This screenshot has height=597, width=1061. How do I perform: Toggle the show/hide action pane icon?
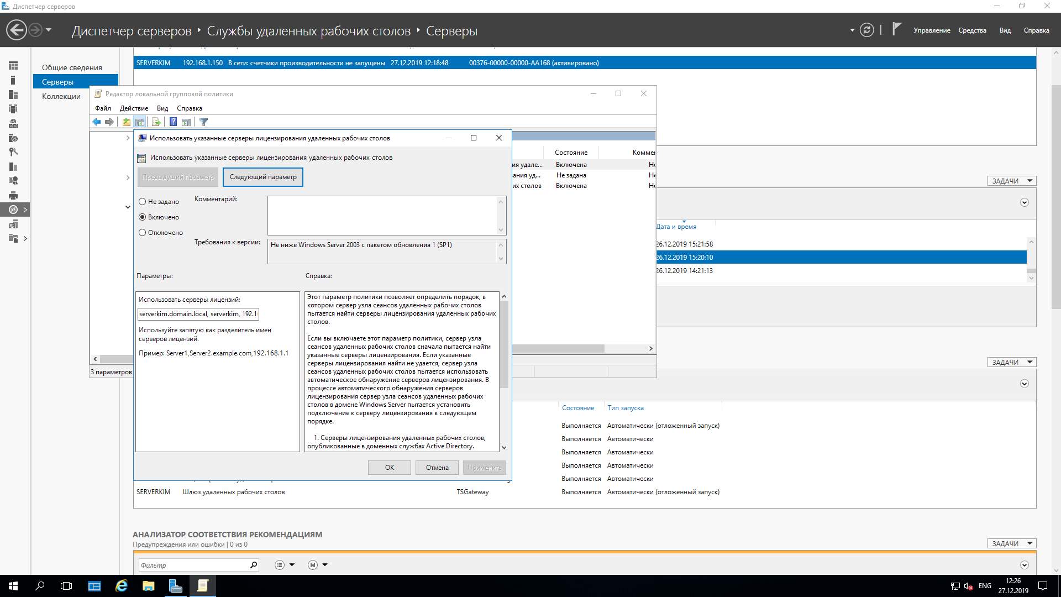pyautogui.click(x=186, y=122)
